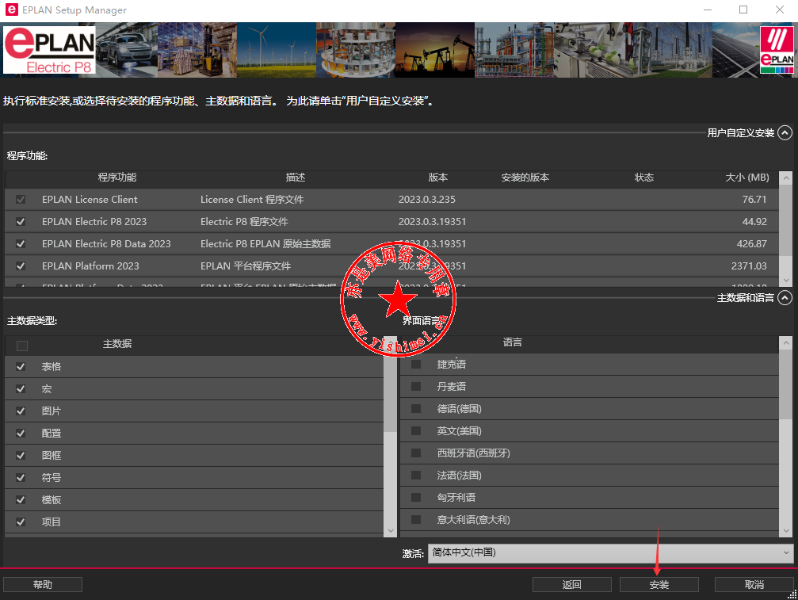798x600 pixels.
Task: Click the size value "76.71"
Action: (754, 200)
